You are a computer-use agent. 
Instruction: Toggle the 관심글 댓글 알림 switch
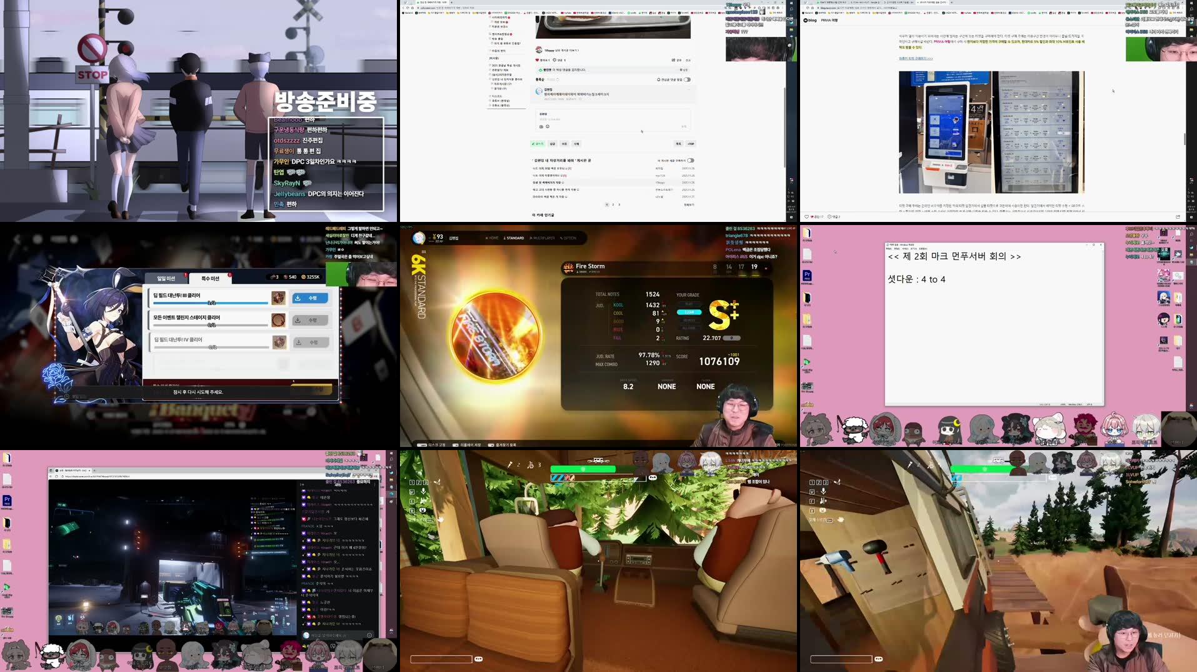point(688,80)
